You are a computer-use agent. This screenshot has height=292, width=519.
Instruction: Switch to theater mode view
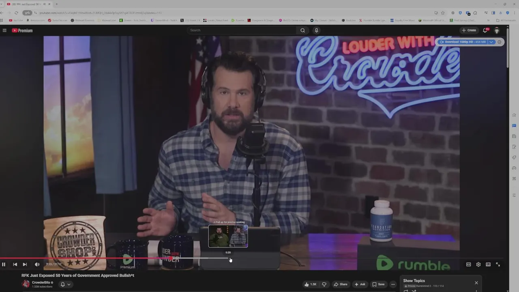tap(488, 264)
